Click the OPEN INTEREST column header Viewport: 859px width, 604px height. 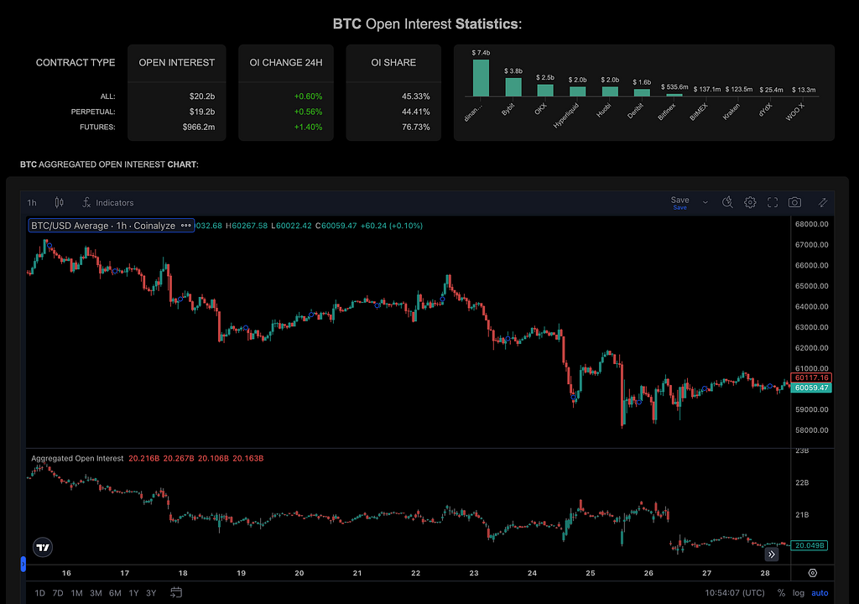click(176, 62)
